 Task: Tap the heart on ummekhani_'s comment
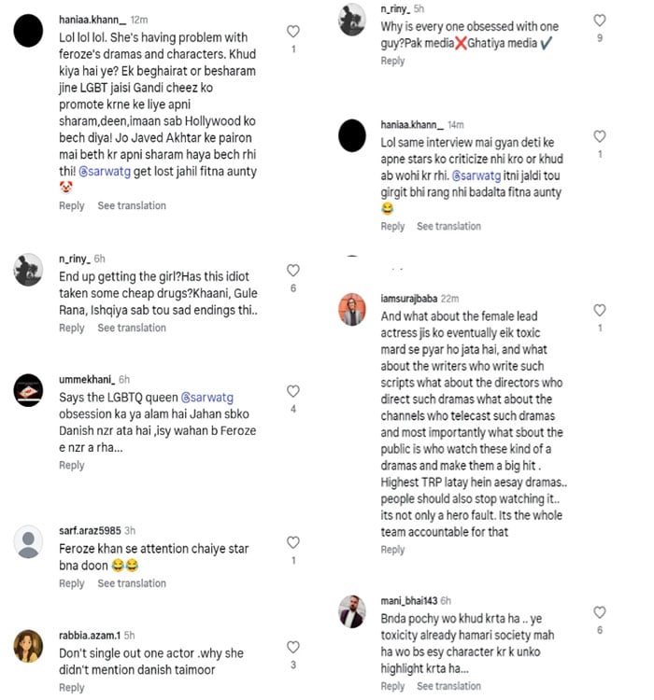(x=292, y=391)
